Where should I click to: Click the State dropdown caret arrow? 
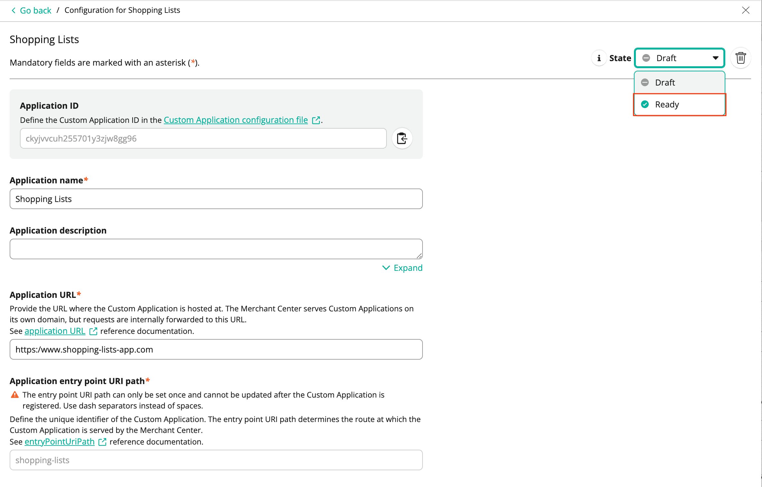(715, 58)
